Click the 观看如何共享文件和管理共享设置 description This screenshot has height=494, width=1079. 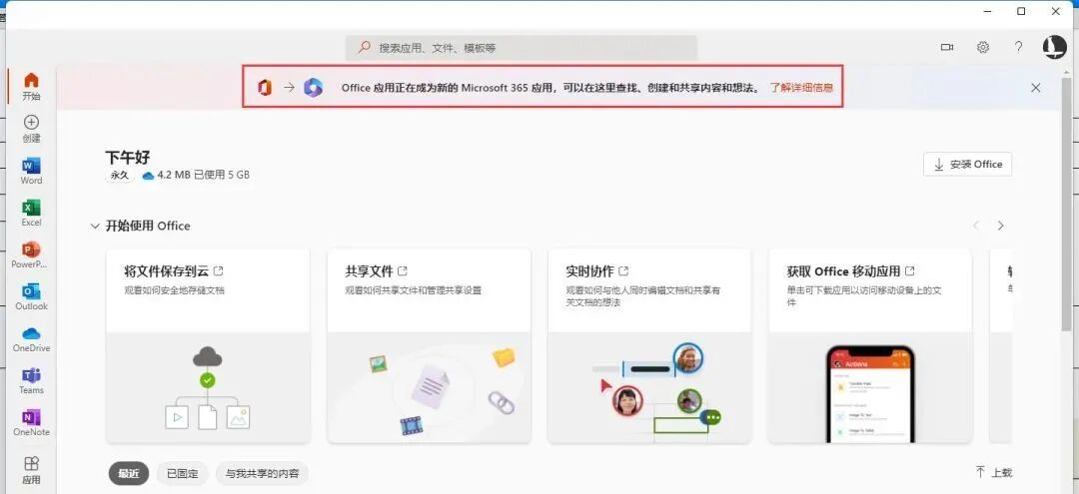point(413,290)
